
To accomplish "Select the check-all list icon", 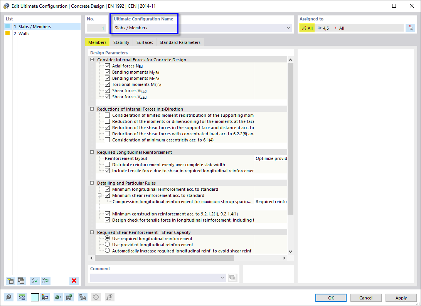I will pos(34,281).
